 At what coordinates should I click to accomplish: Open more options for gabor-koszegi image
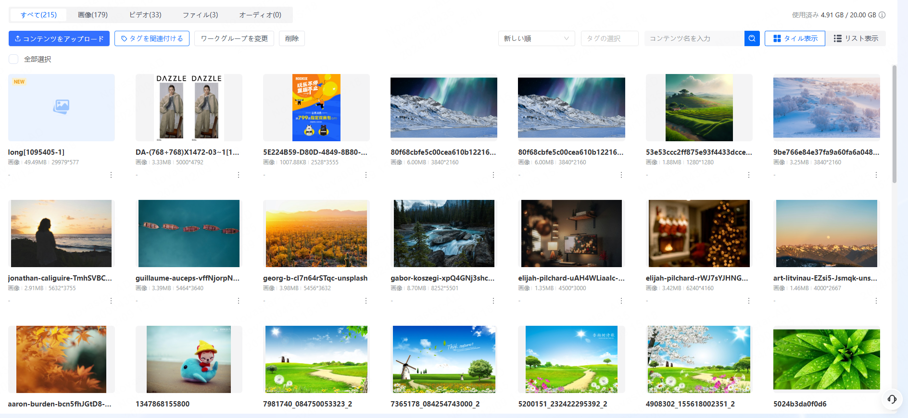pyautogui.click(x=493, y=301)
